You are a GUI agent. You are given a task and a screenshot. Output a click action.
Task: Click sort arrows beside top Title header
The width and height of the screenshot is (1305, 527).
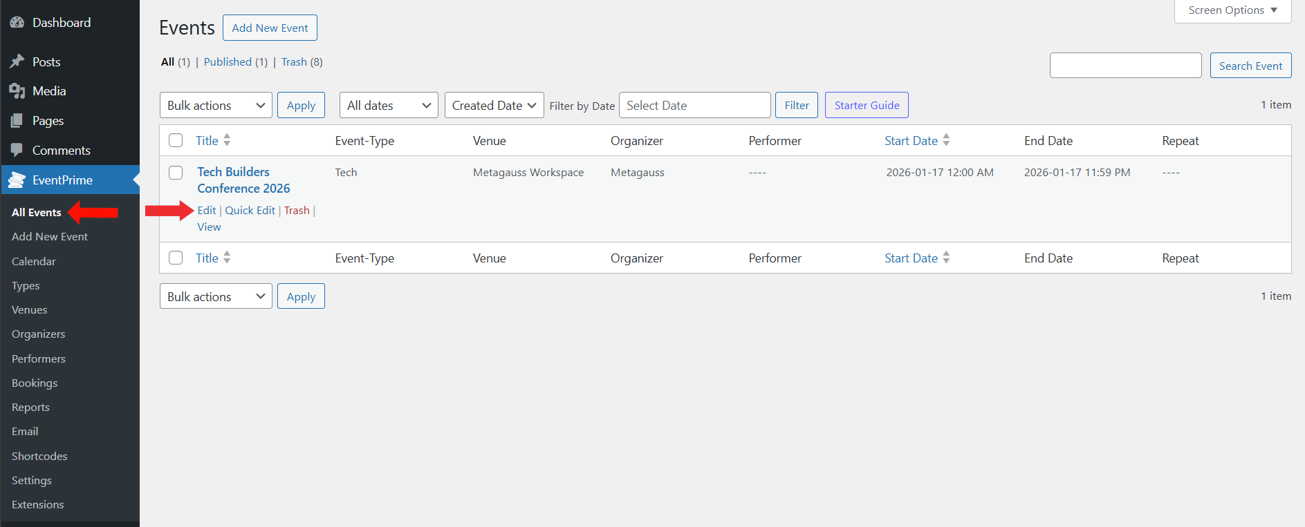coord(227,140)
